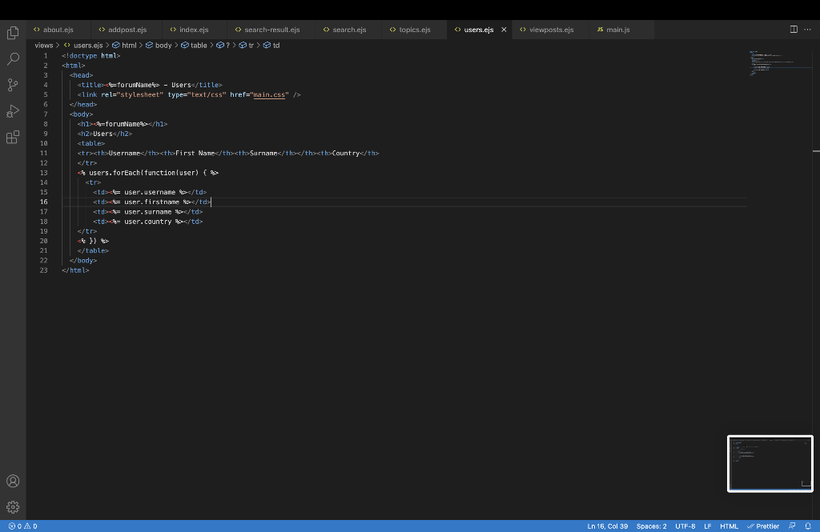The width and height of the screenshot is (820, 532).
Task: Click the feedback icon in status bar
Action: (x=792, y=526)
